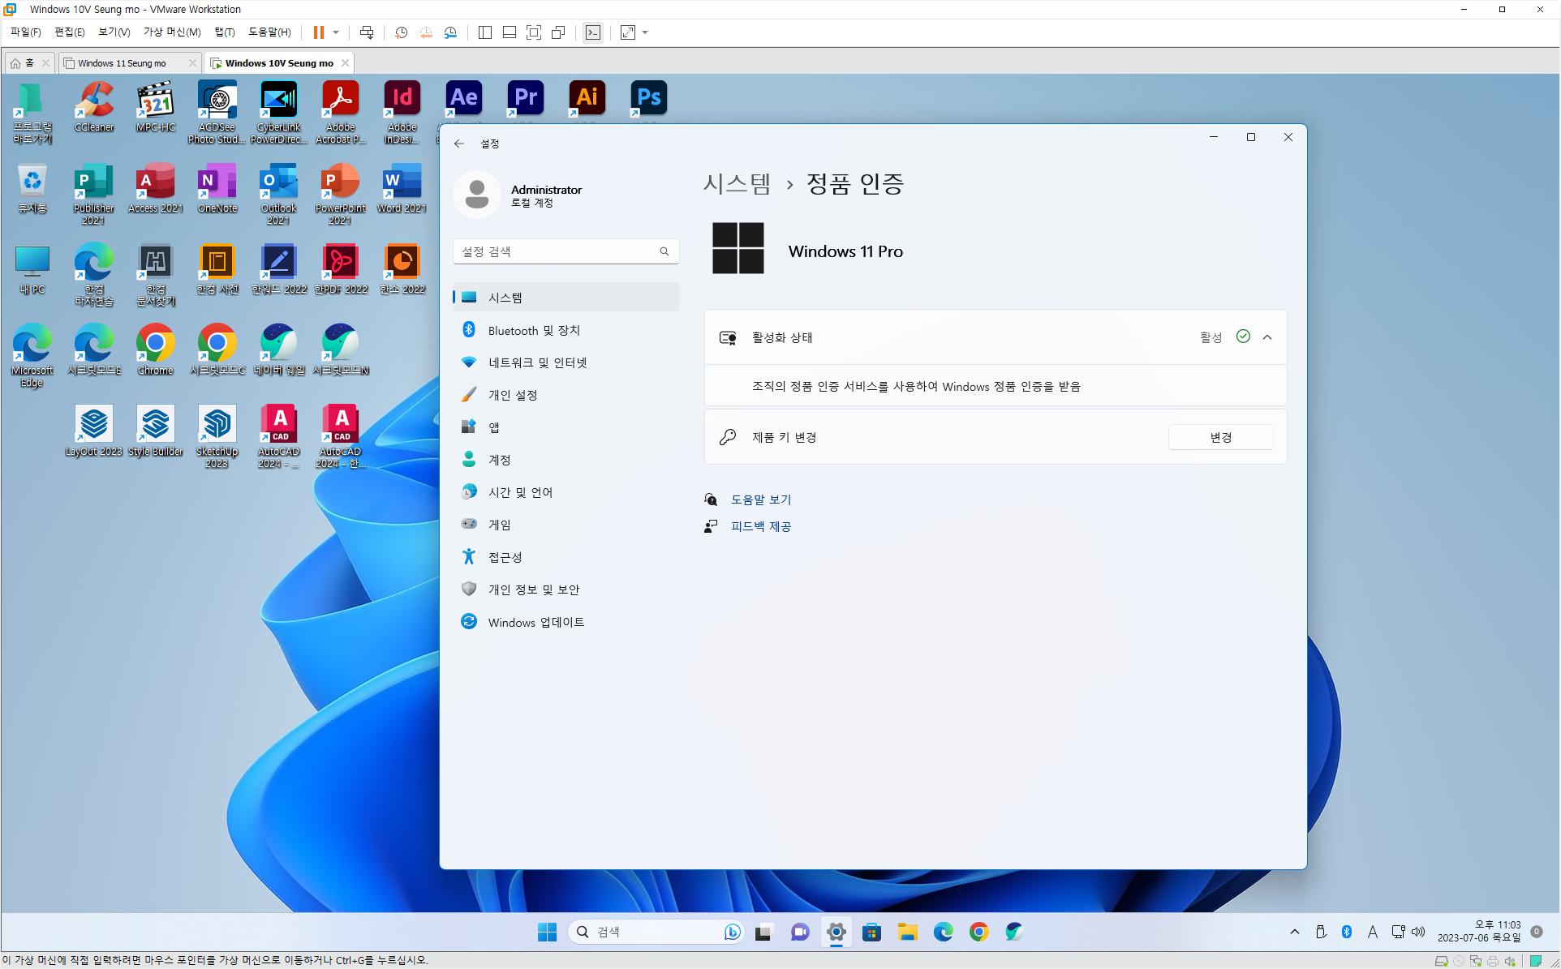This screenshot has height=969, width=1561.
Task: Open Microsoft Store from the taskbar
Action: pyautogui.click(x=871, y=933)
